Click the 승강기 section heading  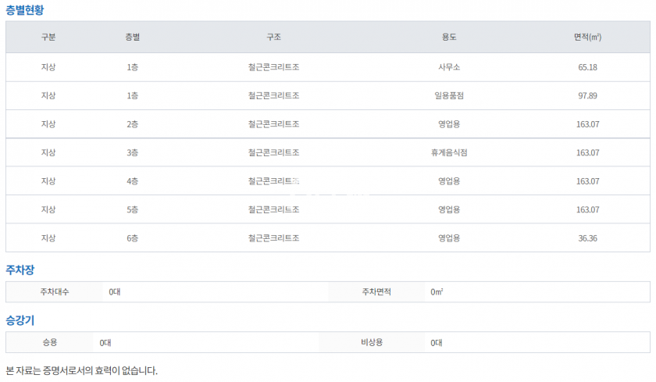(20, 320)
